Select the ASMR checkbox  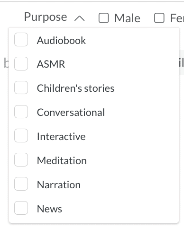coord(21,63)
